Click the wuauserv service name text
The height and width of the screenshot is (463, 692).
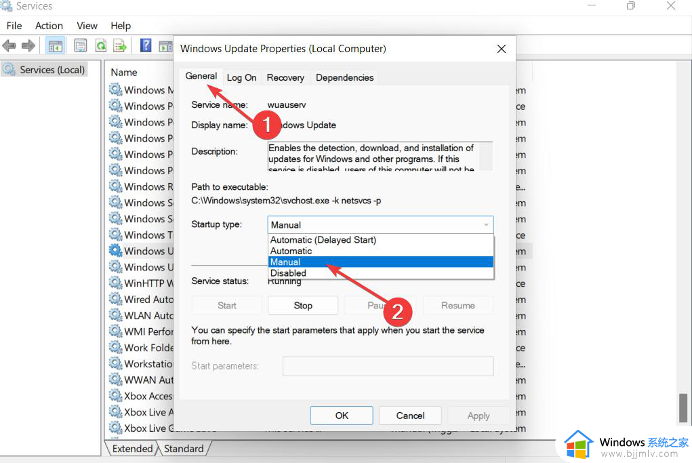pos(287,104)
